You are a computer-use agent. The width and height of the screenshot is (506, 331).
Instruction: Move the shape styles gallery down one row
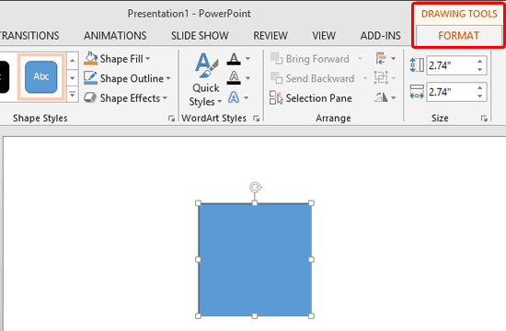(x=73, y=78)
